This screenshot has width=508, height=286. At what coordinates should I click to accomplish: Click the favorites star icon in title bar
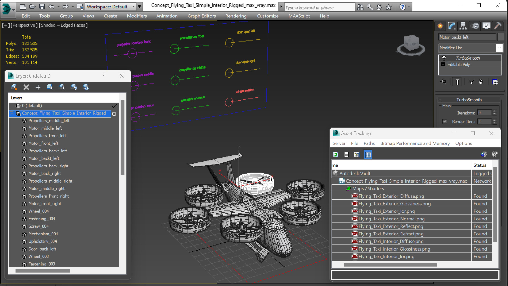pyautogui.click(x=388, y=7)
